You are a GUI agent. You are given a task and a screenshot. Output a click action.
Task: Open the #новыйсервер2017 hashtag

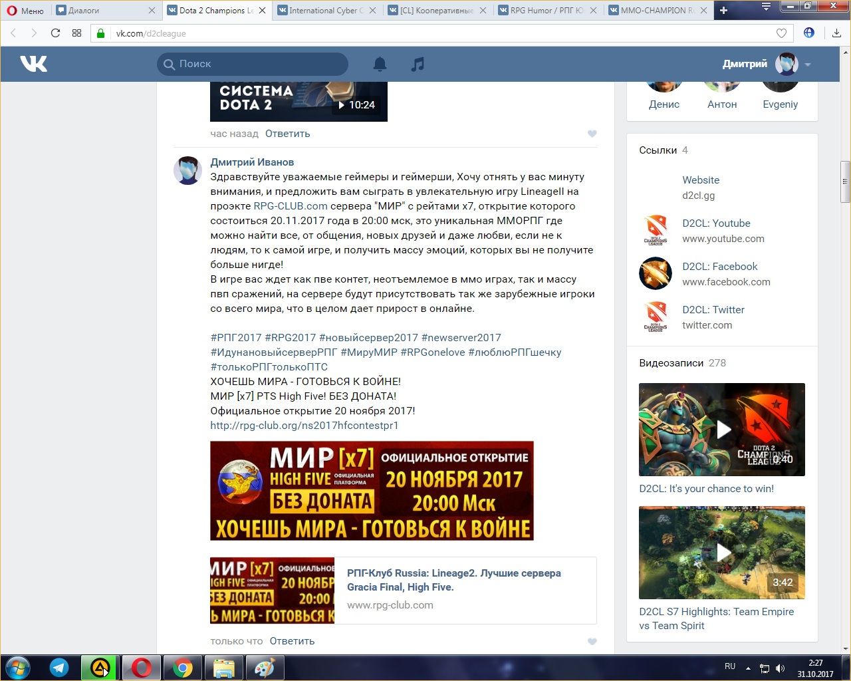(x=368, y=338)
